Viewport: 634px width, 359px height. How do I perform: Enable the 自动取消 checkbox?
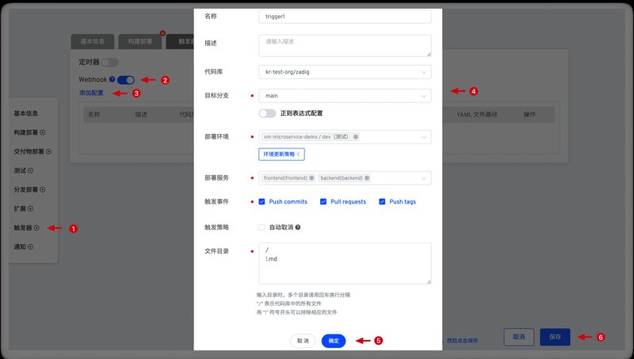tap(262, 227)
